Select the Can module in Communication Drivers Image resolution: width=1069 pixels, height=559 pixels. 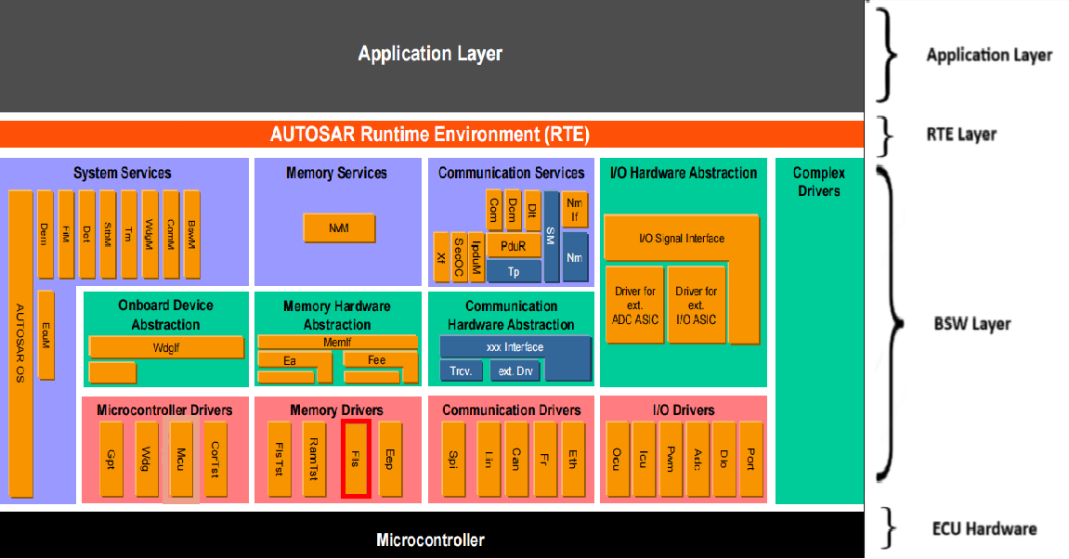coord(515,460)
